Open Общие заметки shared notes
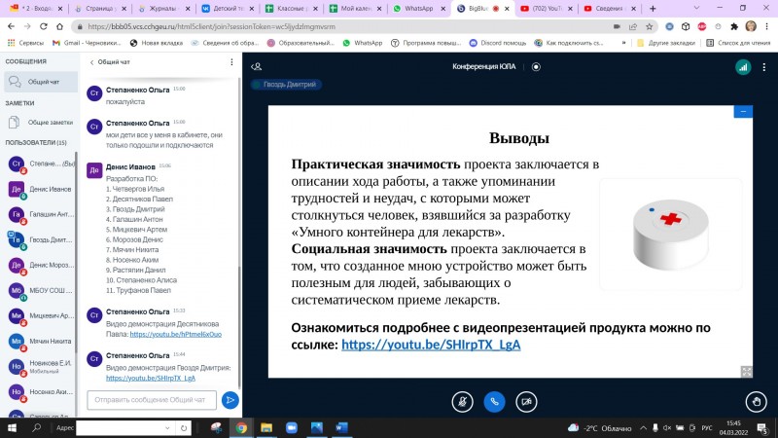 coord(50,123)
